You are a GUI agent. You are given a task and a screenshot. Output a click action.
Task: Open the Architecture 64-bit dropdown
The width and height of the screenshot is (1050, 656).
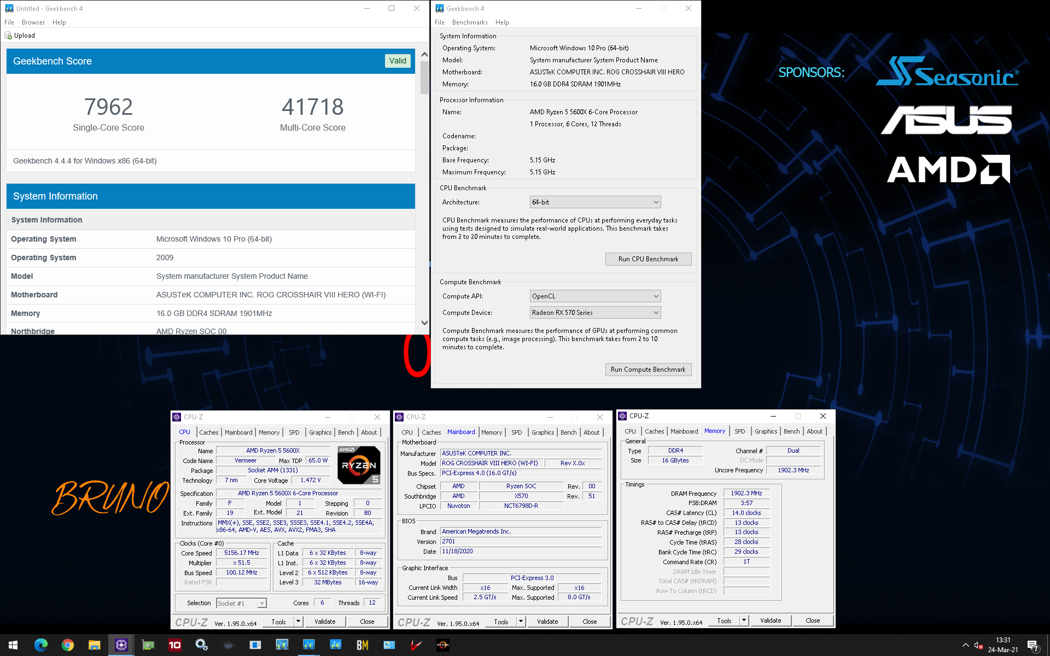(595, 202)
